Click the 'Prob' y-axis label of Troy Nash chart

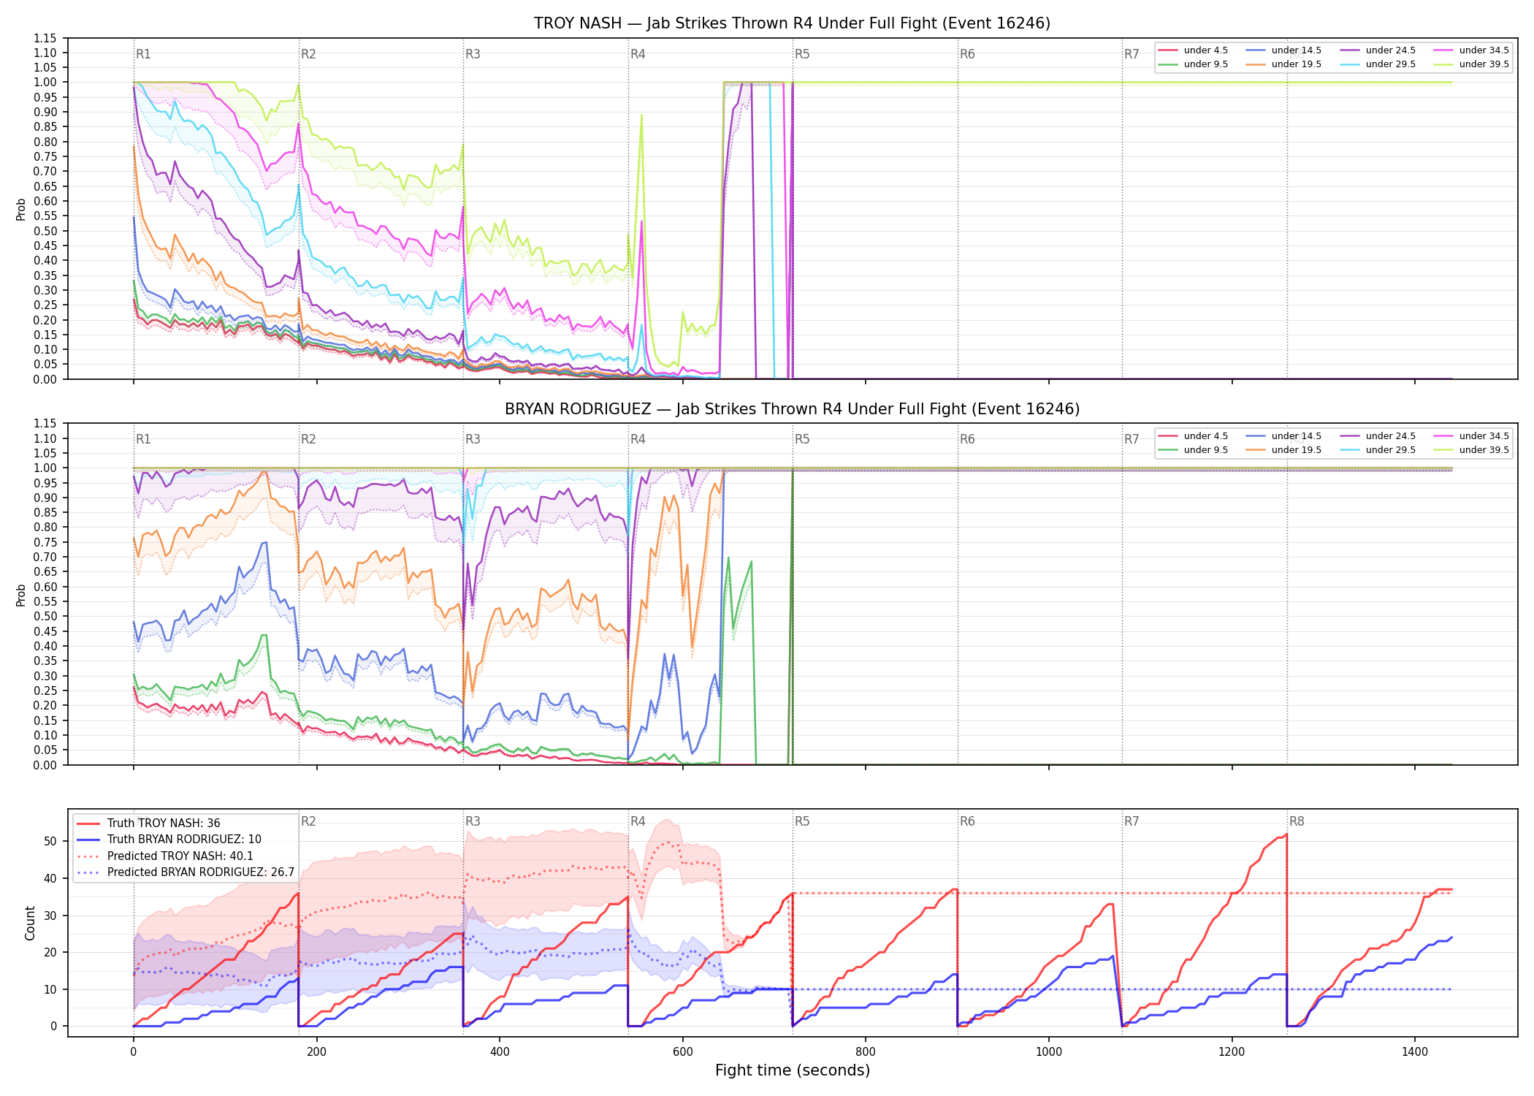tap(21, 209)
